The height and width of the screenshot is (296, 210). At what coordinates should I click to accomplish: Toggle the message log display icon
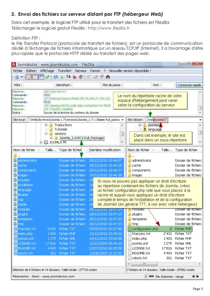[29, 77]
